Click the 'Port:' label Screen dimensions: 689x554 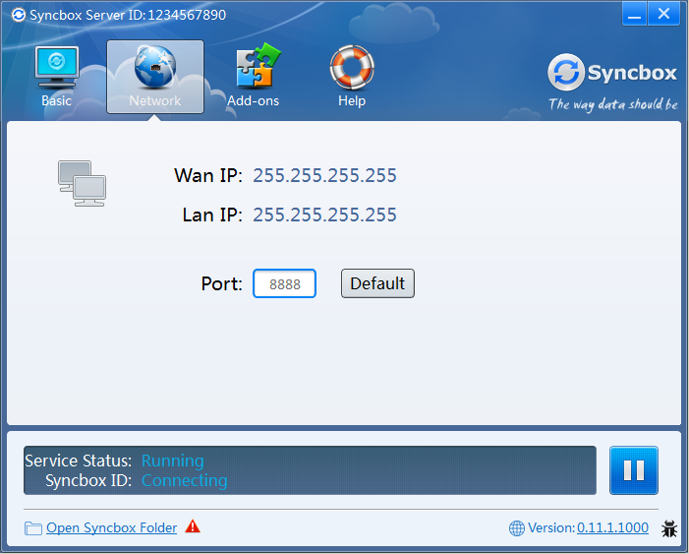click(x=222, y=283)
